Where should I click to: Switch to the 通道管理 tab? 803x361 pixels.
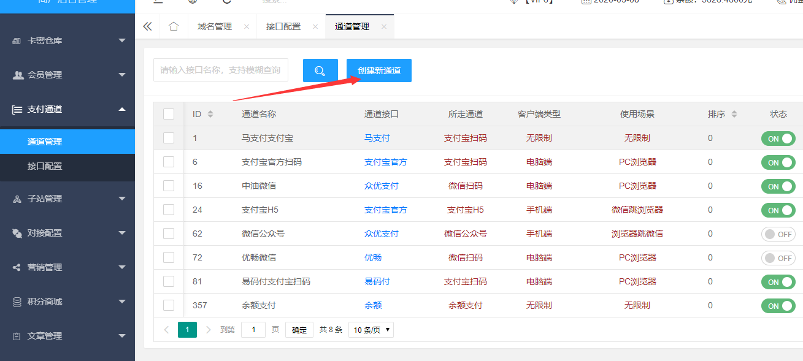click(x=352, y=26)
